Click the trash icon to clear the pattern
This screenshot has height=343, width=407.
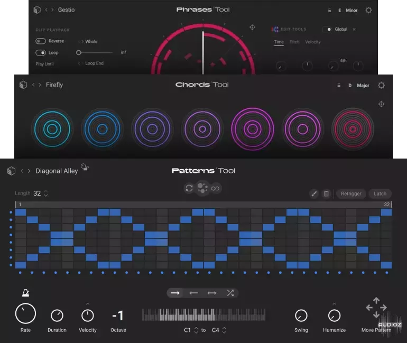pyautogui.click(x=326, y=194)
